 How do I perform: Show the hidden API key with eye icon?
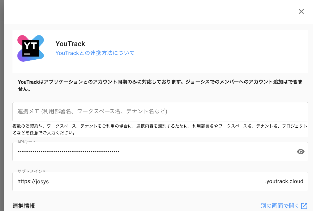301,152
